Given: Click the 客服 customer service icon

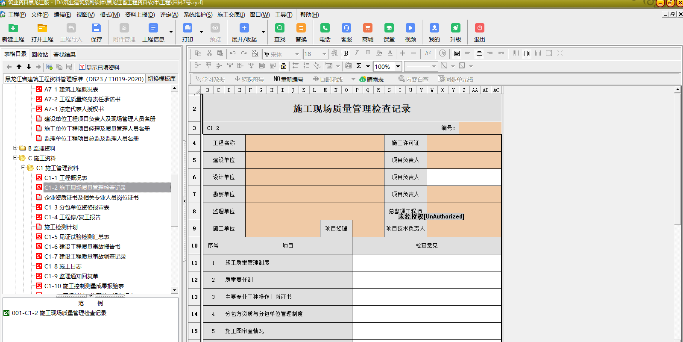Looking at the screenshot, I should coord(346,29).
